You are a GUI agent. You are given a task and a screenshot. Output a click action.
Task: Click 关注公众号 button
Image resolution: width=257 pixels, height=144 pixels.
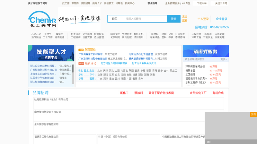coord(220,3)
